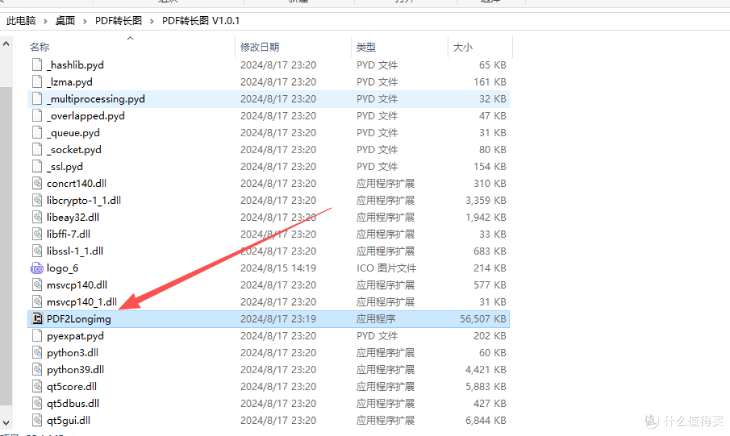Click the libffi-7.dll file icon

click(x=37, y=234)
